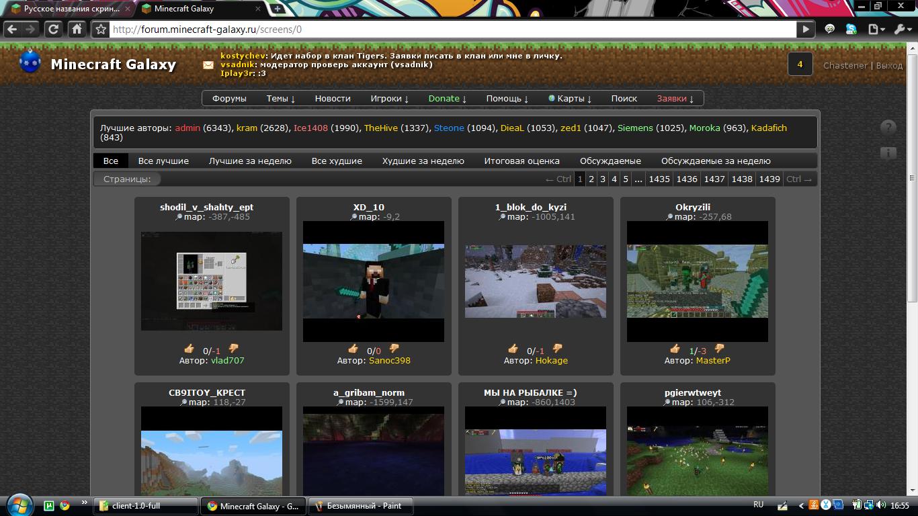The width and height of the screenshot is (918, 516).
Task: Open author profile MasterP
Action: coord(713,361)
